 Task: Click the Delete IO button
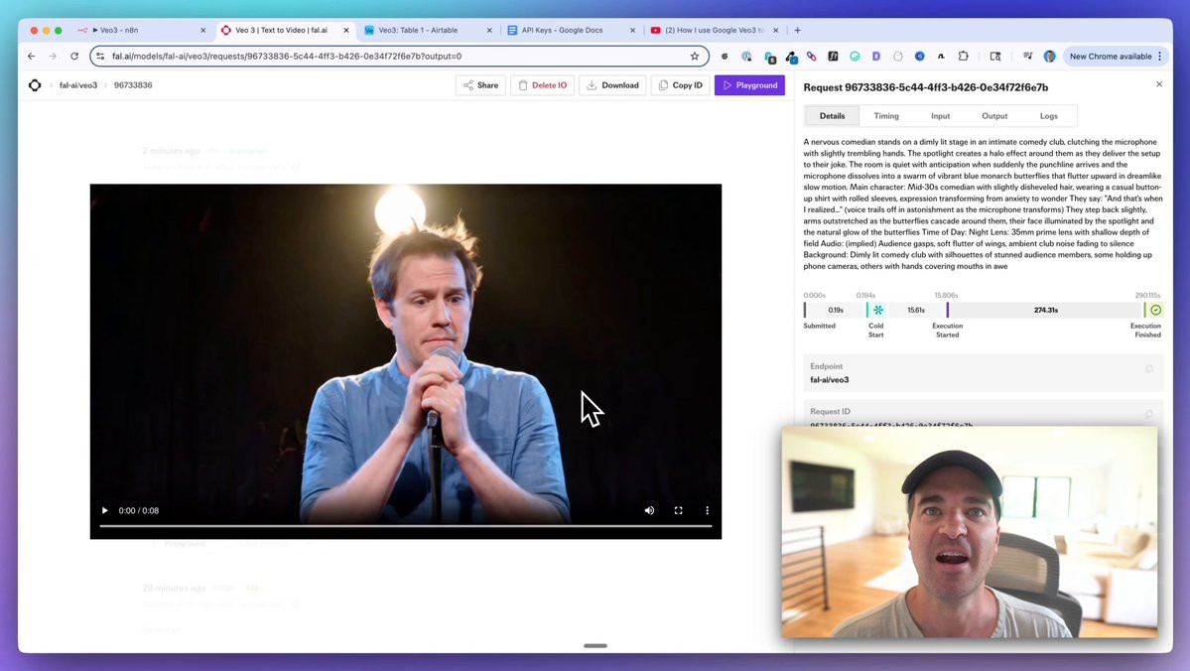(542, 85)
